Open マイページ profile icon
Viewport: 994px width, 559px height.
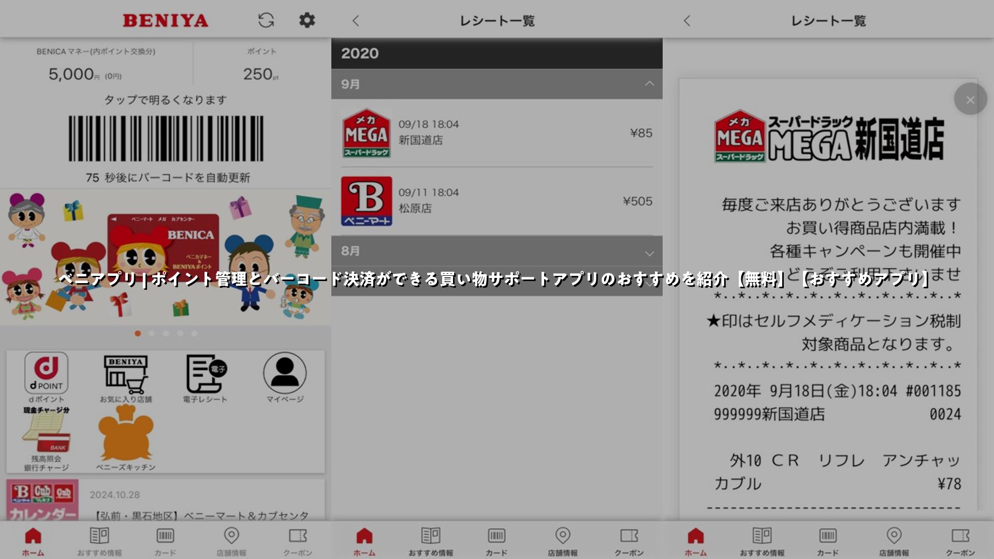(285, 377)
